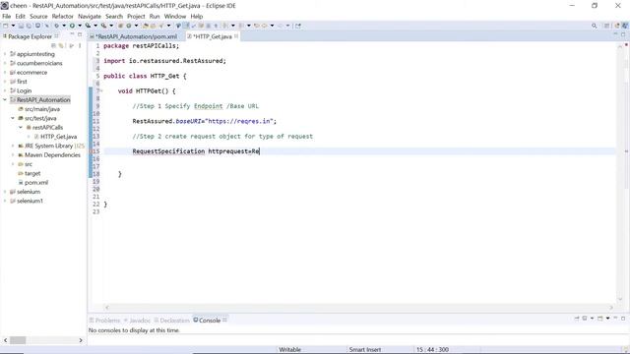
Task: Toggle Link with Editor in Package Explorer
Action: point(61,45)
